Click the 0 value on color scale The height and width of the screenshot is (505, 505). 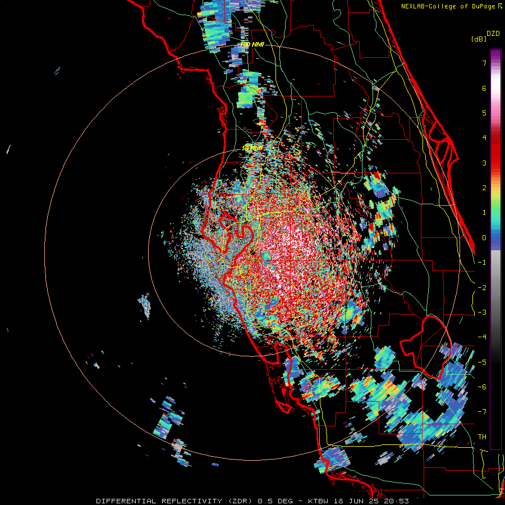pos(484,238)
